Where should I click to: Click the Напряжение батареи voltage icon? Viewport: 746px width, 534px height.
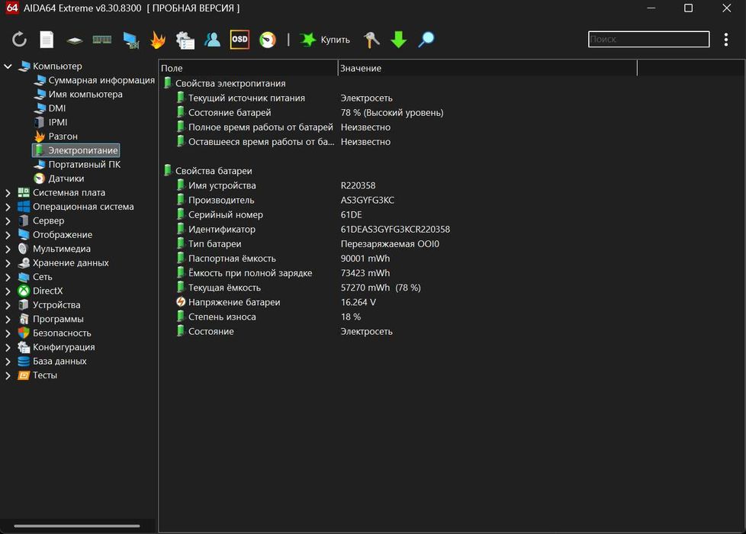[x=181, y=302]
